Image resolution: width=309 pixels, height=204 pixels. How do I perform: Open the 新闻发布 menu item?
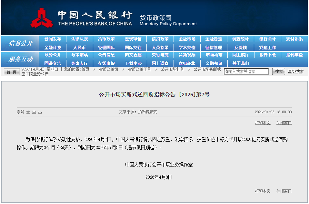(53, 39)
